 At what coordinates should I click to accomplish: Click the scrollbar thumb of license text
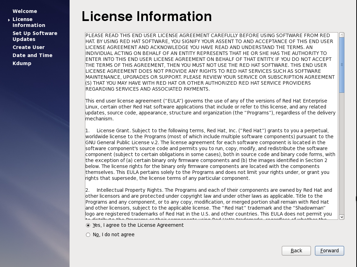coord(342,65)
